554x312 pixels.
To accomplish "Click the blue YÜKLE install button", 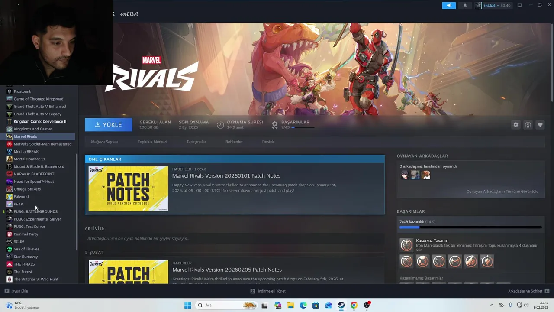I will pos(108,125).
